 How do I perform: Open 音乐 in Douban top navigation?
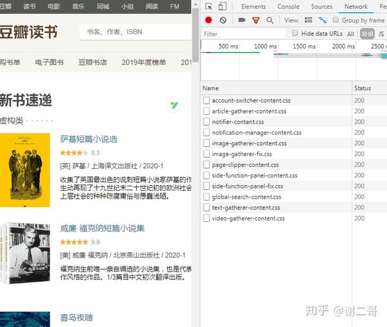(x=78, y=6)
